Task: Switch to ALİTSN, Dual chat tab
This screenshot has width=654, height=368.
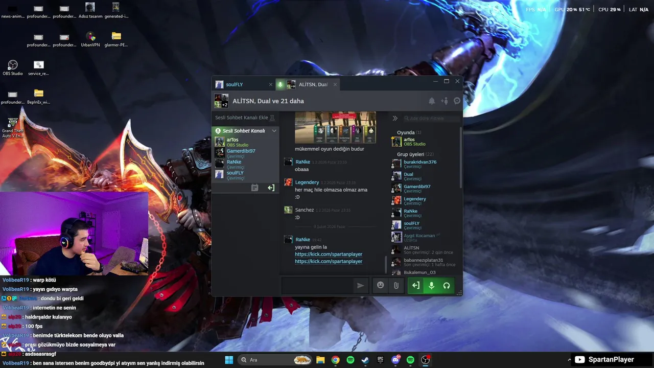Action: coord(308,84)
